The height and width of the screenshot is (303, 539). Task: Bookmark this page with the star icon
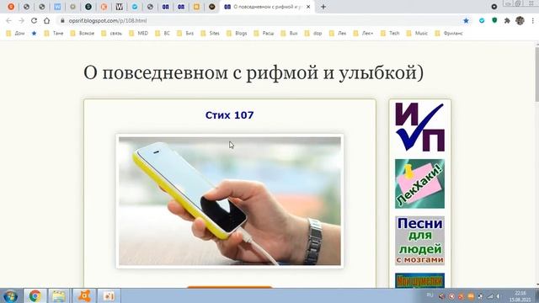(x=466, y=20)
